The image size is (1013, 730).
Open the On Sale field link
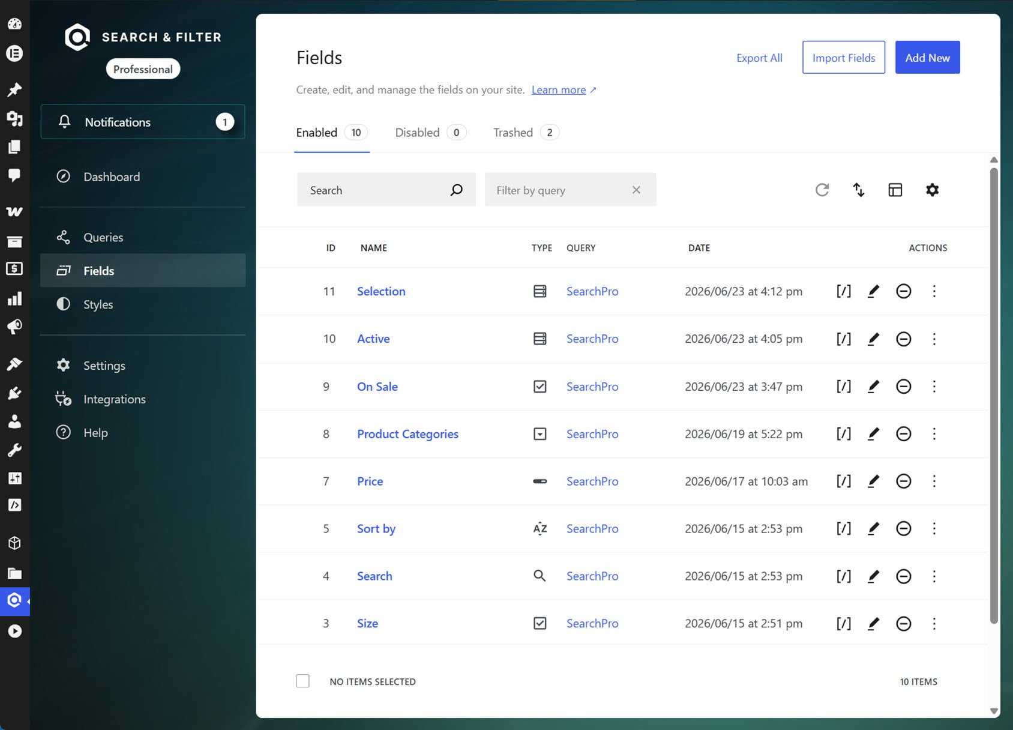[377, 387]
